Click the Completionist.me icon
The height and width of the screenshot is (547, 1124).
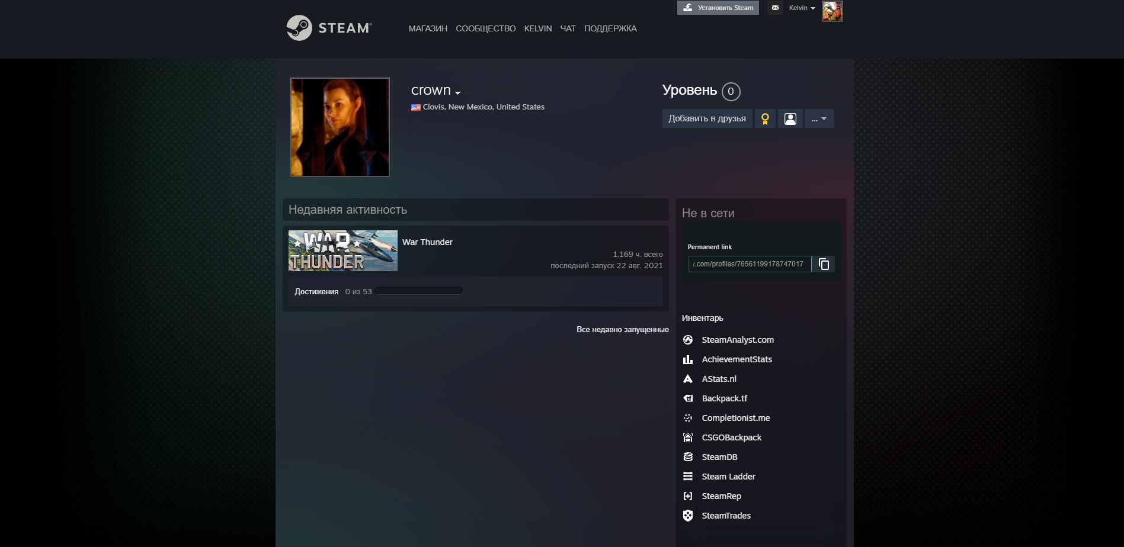click(688, 418)
